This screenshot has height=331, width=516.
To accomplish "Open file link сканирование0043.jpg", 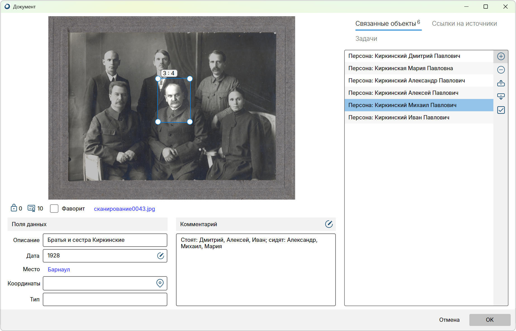I will point(124,209).
